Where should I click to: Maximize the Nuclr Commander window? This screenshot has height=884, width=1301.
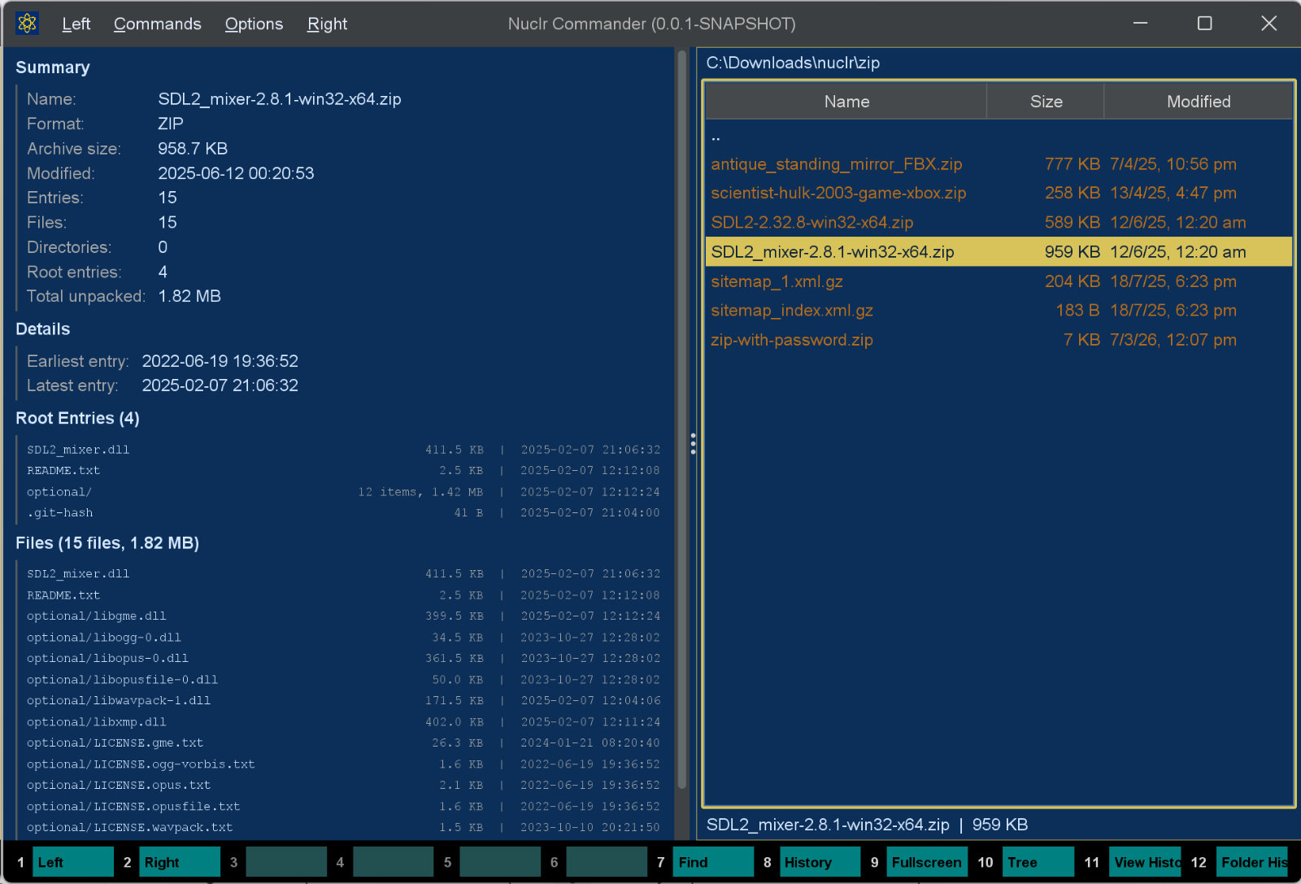pos(1204,24)
